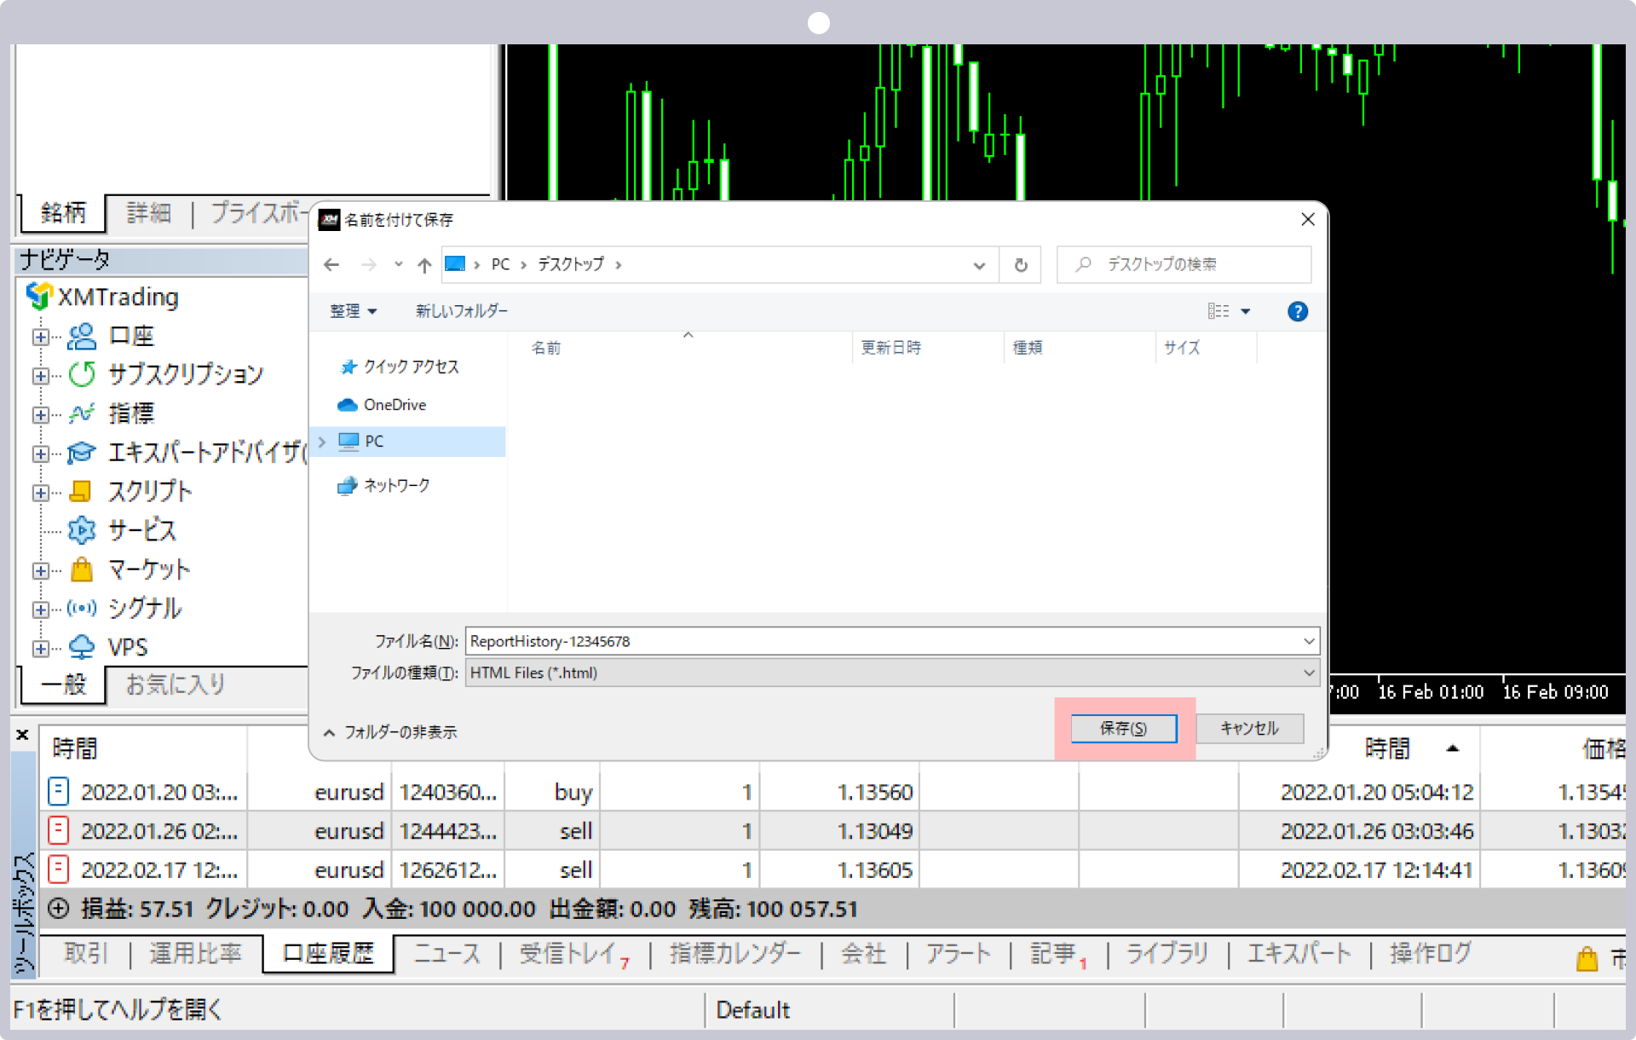Select ネットワーク in dialog sidebar
Viewport: 1636px width, 1040px height.
[x=384, y=485]
